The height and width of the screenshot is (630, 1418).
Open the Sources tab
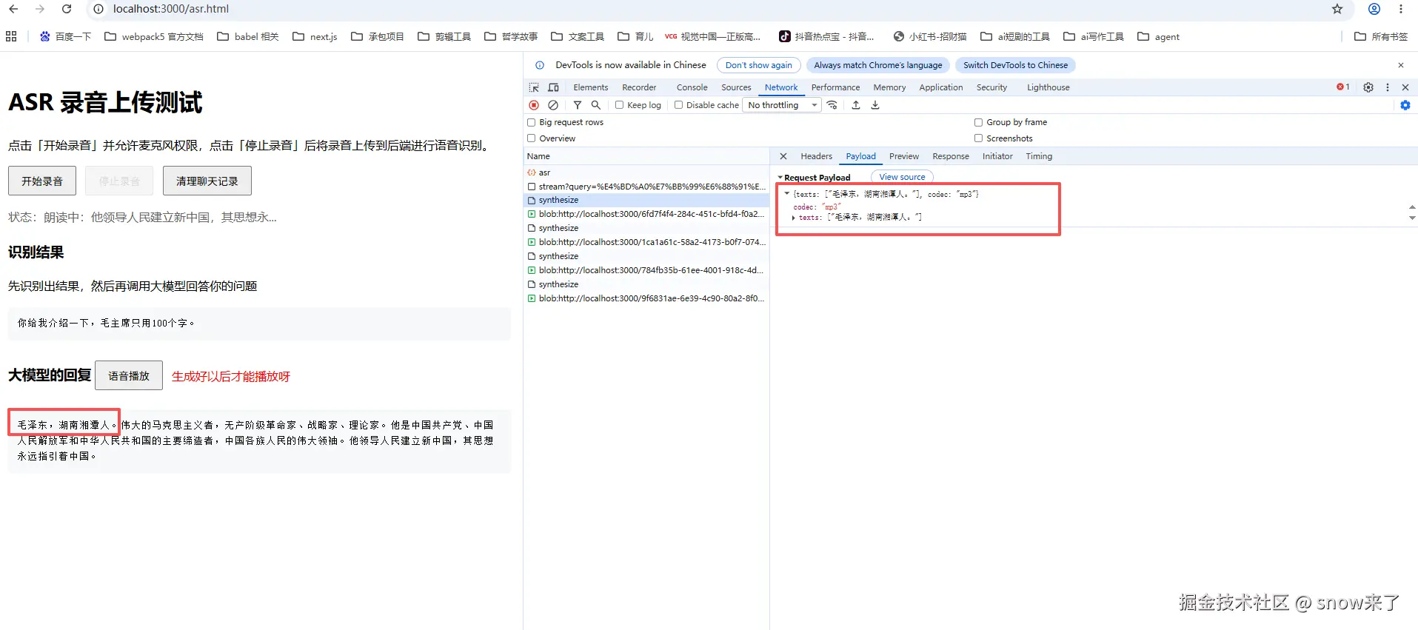click(736, 87)
